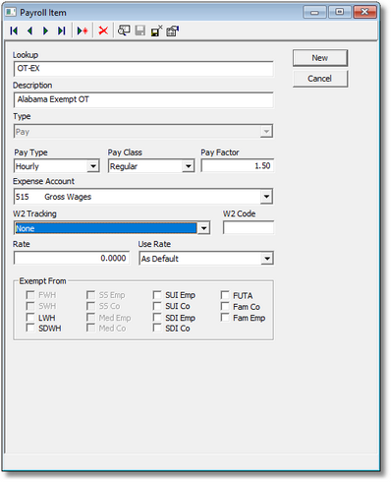The height and width of the screenshot is (482, 391).
Task: Go to the first payroll item record
Action: pyautogui.click(x=14, y=30)
